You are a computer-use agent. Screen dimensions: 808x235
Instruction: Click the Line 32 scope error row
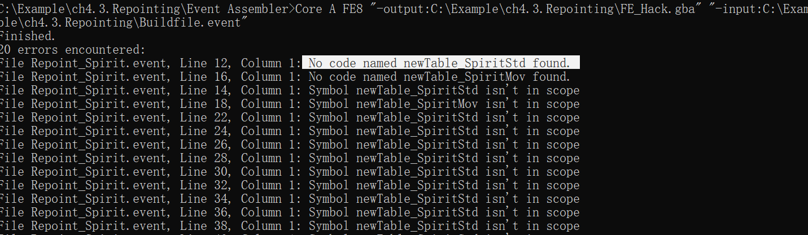pyautogui.click(x=290, y=185)
